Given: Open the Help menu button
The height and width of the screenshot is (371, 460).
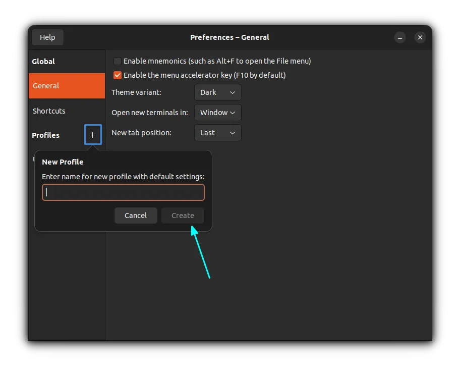Looking at the screenshot, I should coord(47,37).
